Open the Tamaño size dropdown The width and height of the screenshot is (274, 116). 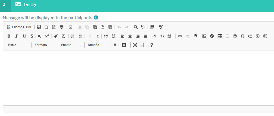click(x=98, y=45)
